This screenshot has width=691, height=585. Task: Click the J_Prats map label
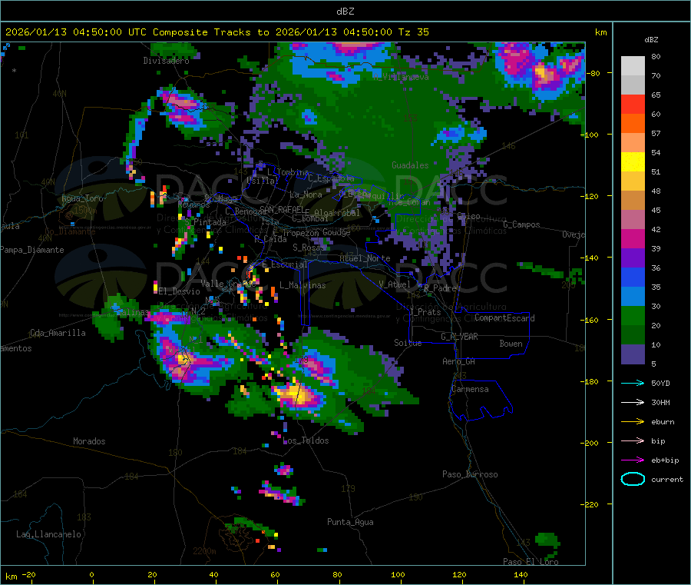(425, 311)
